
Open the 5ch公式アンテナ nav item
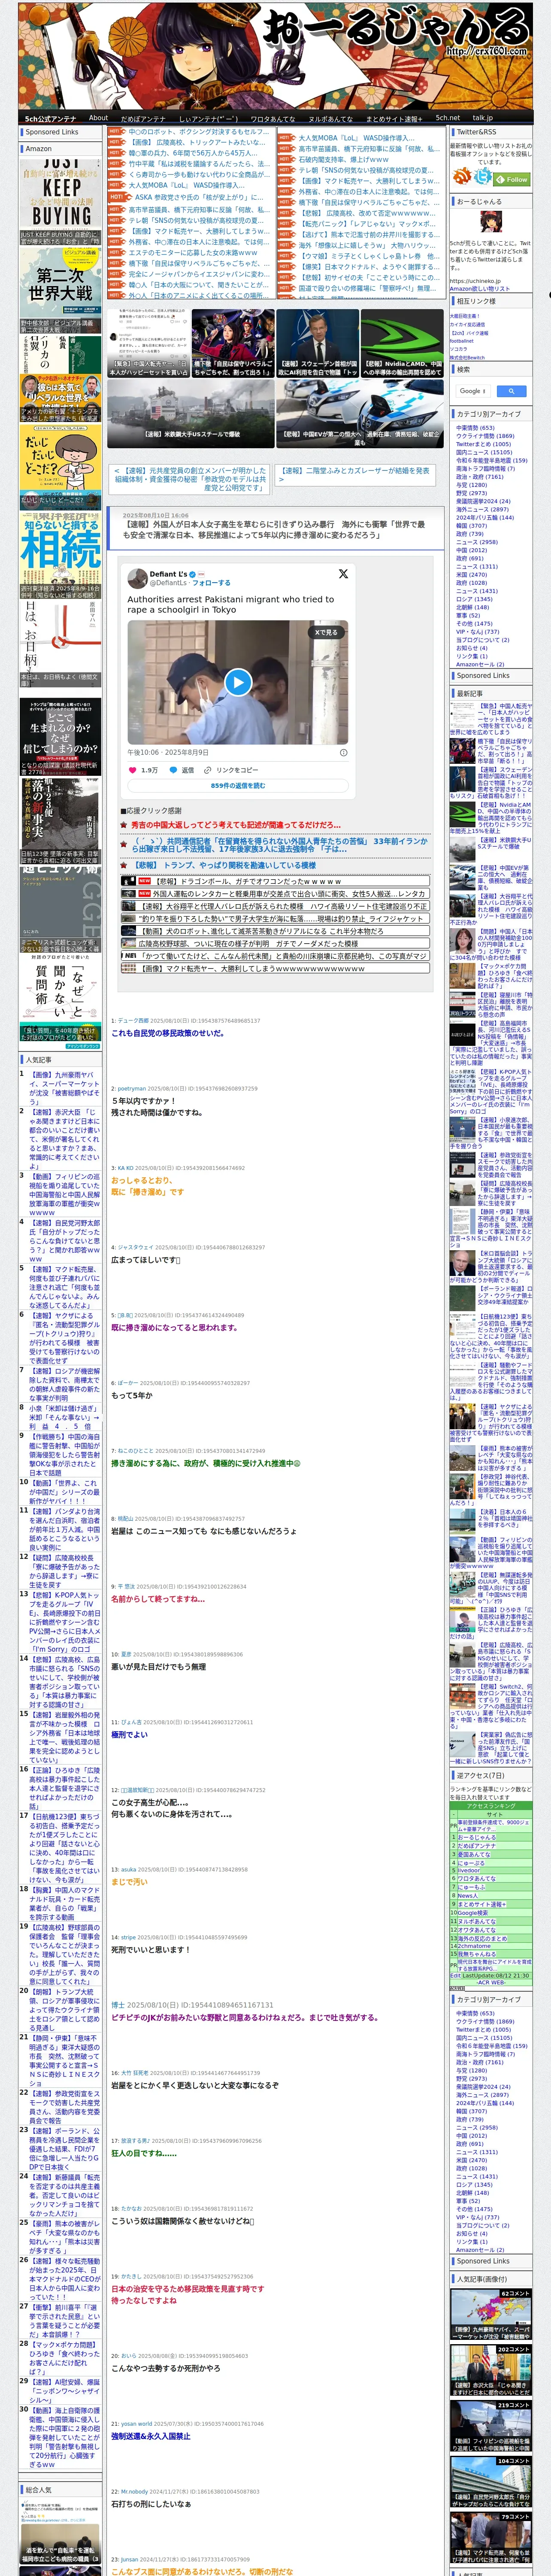[x=50, y=118]
